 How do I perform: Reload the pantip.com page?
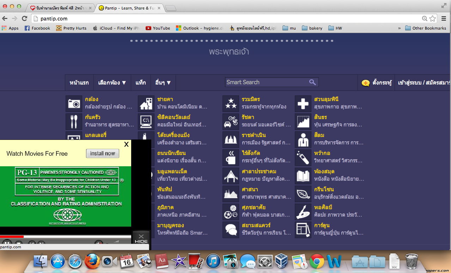[24, 19]
